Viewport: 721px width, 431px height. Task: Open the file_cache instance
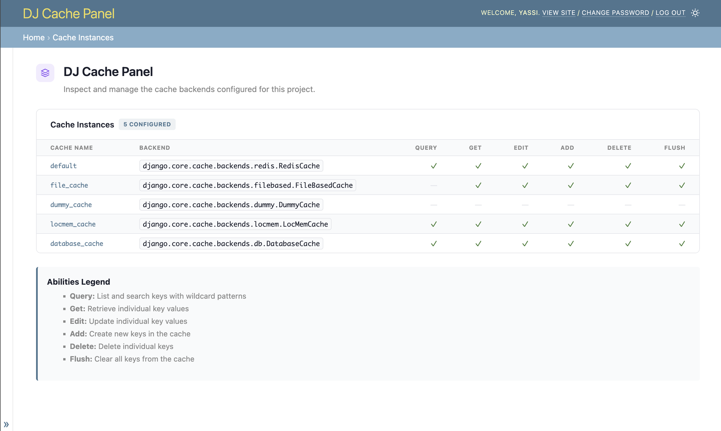69,185
